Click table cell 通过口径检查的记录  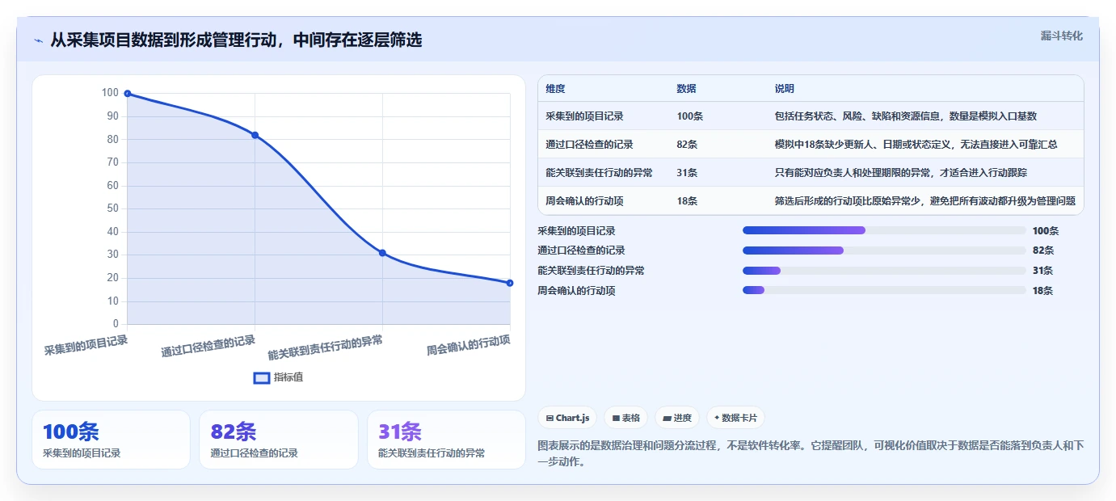coord(590,145)
